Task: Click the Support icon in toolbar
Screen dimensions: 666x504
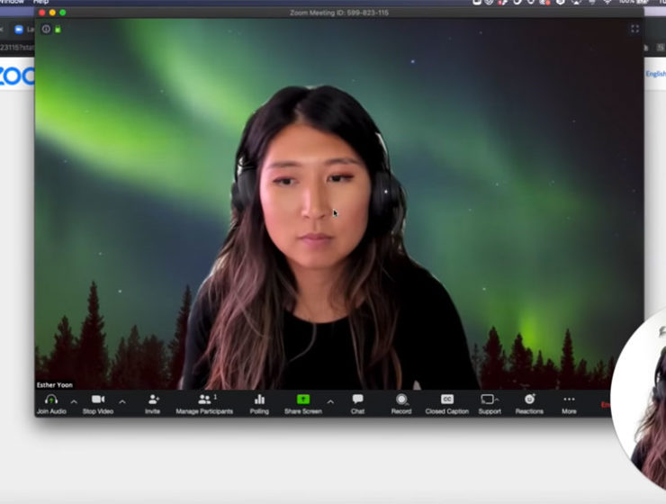Action: click(x=489, y=400)
